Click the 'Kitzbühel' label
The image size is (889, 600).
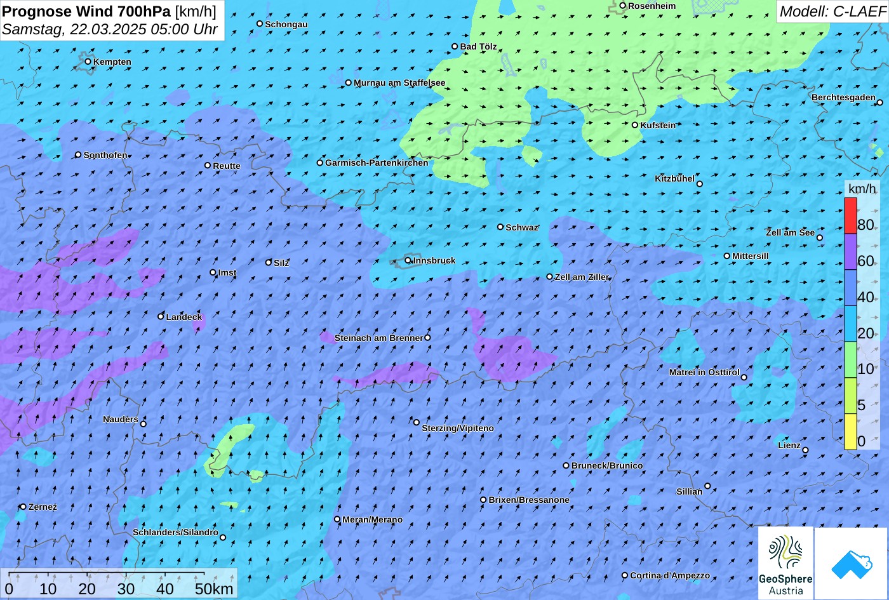(x=674, y=178)
